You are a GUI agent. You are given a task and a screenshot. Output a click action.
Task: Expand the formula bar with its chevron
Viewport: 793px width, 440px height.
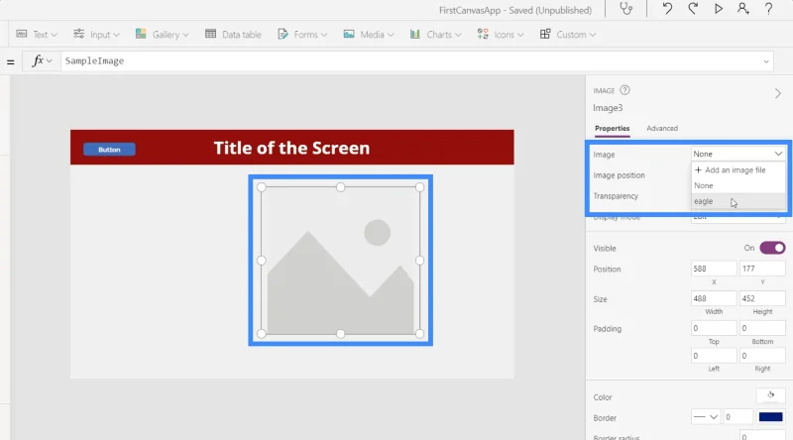[x=766, y=61]
